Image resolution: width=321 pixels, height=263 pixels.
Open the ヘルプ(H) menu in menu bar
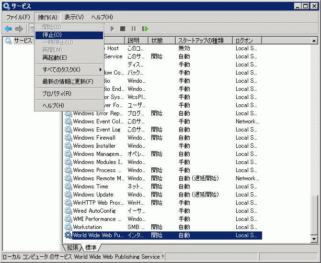coord(102,17)
